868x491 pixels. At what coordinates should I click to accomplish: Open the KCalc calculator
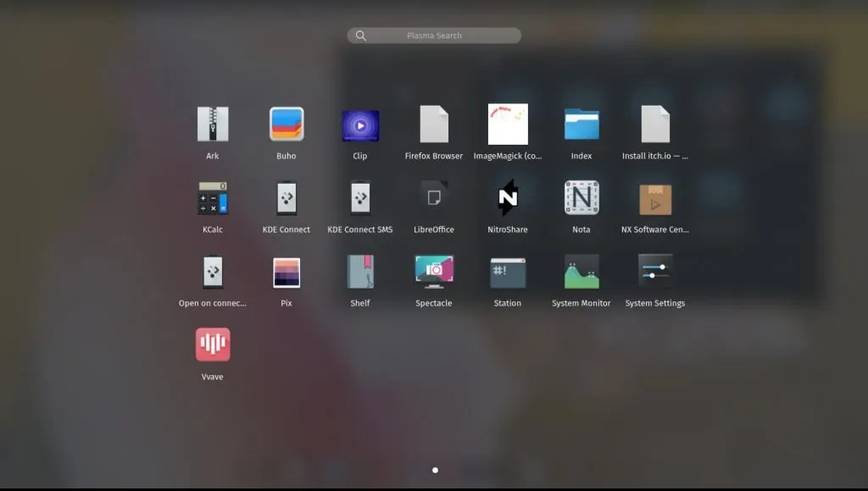click(x=212, y=199)
